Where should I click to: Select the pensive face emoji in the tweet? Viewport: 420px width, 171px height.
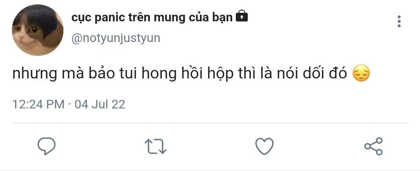point(361,74)
